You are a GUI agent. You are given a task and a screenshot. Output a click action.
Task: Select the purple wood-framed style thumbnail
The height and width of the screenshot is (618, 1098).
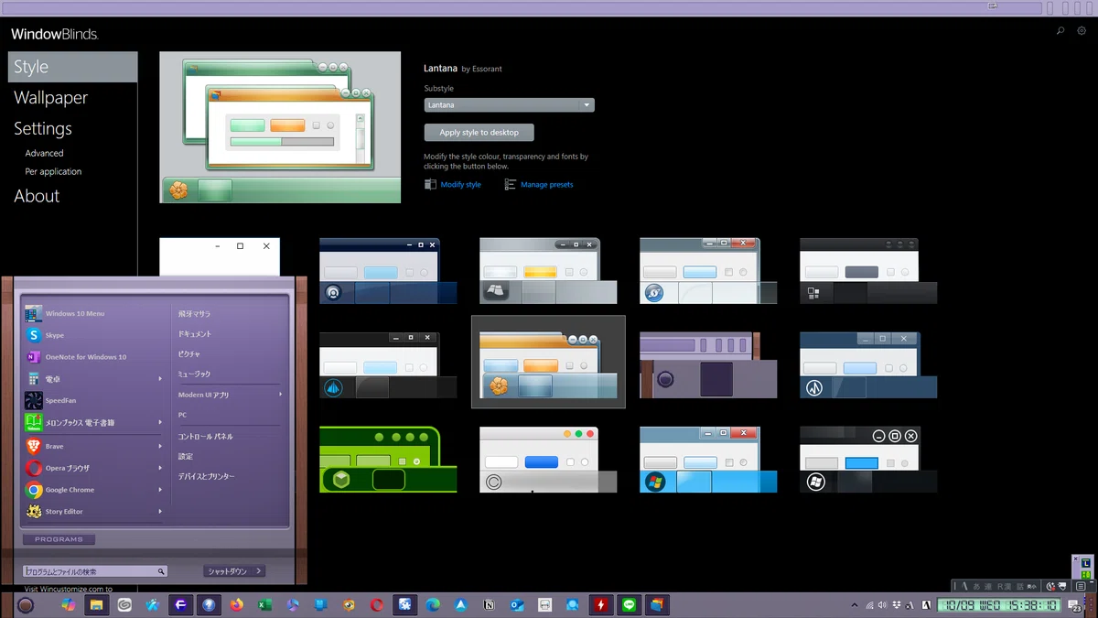click(x=708, y=365)
